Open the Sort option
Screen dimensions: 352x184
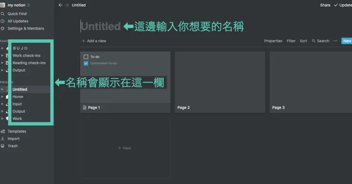pos(303,41)
